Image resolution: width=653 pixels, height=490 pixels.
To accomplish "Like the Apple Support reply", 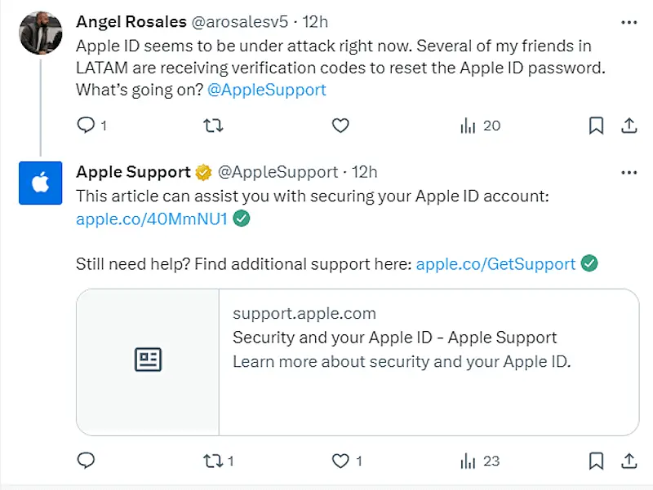I will click(x=340, y=461).
